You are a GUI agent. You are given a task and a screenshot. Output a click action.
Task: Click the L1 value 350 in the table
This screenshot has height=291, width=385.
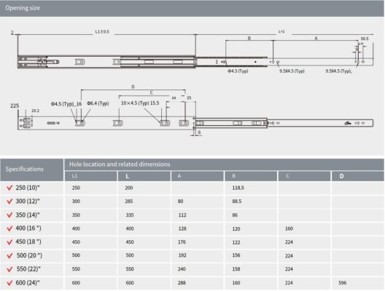76,215
